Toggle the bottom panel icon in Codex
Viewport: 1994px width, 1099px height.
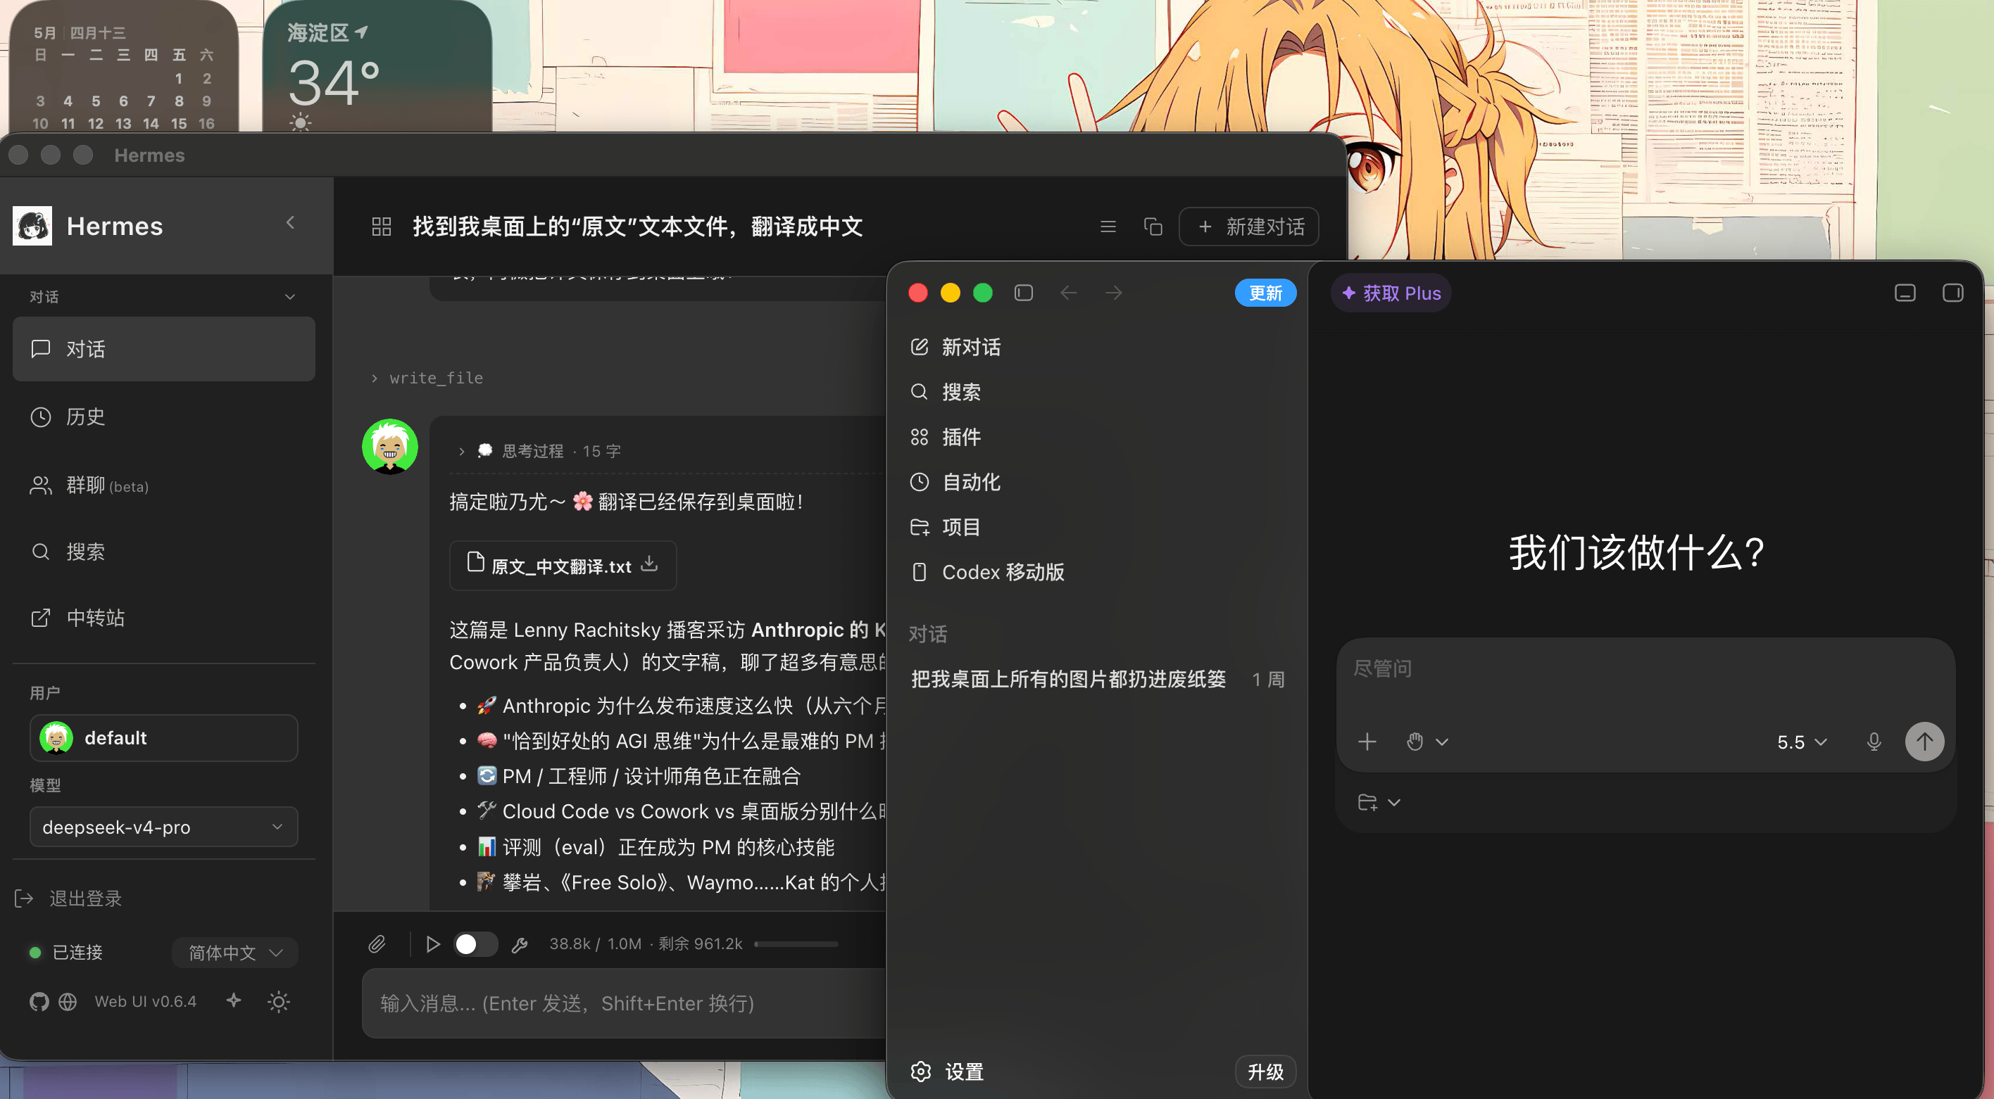click(x=1905, y=293)
